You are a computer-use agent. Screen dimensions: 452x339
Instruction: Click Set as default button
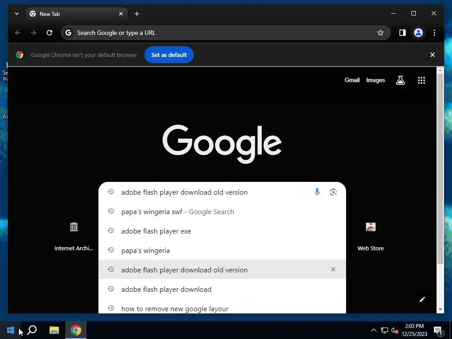169,55
